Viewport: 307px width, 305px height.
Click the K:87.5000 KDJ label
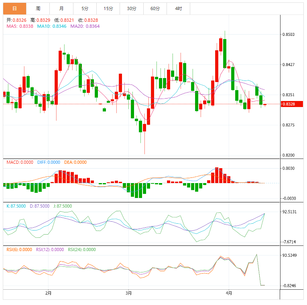(16, 206)
